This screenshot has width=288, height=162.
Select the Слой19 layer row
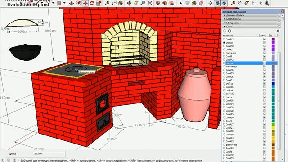tap(250, 135)
